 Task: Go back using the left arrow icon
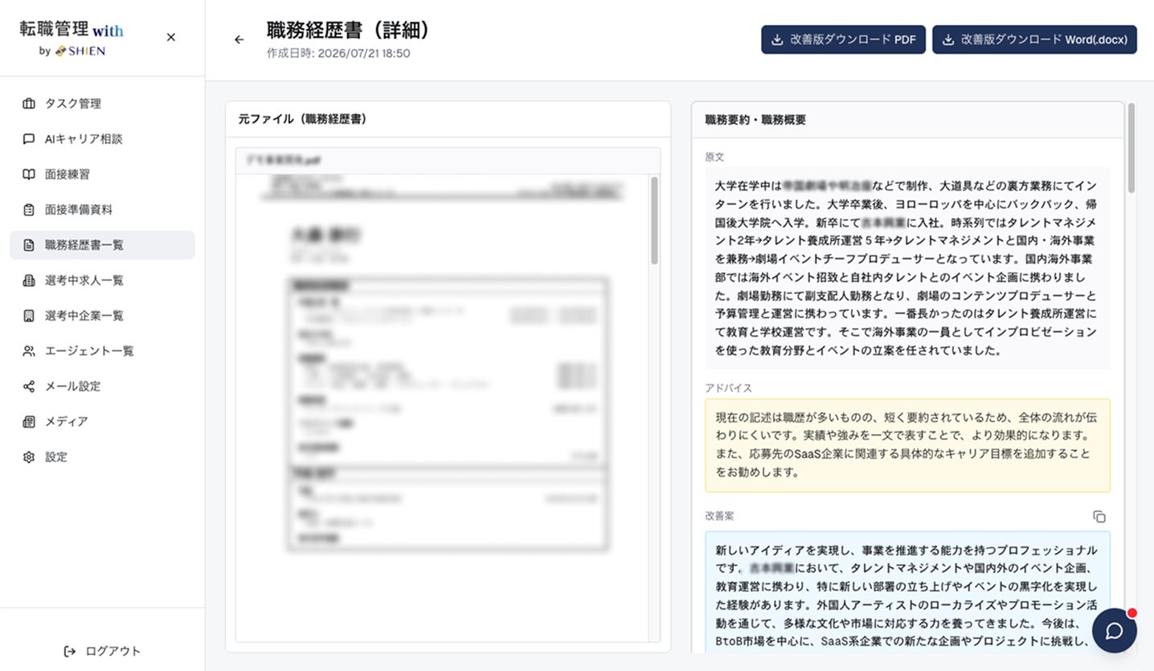[239, 39]
